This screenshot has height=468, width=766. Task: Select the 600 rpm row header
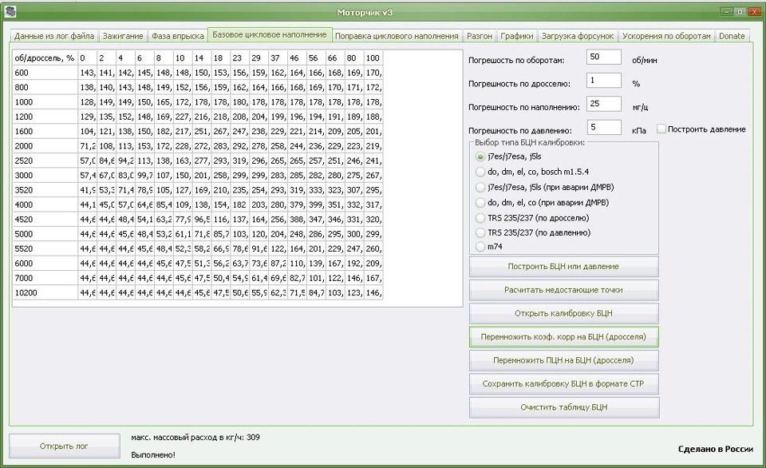(x=45, y=73)
